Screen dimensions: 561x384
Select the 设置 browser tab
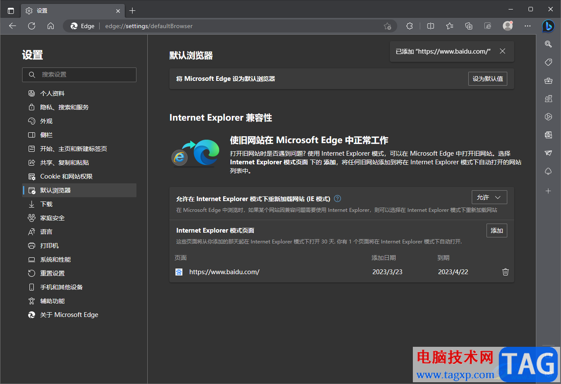coord(73,10)
